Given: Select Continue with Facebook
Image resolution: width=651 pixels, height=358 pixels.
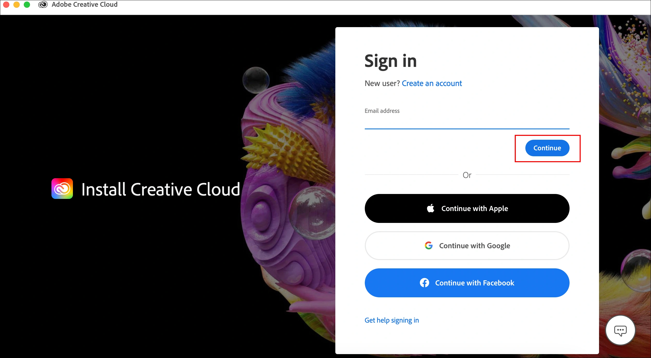Looking at the screenshot, I should (467, 283).
